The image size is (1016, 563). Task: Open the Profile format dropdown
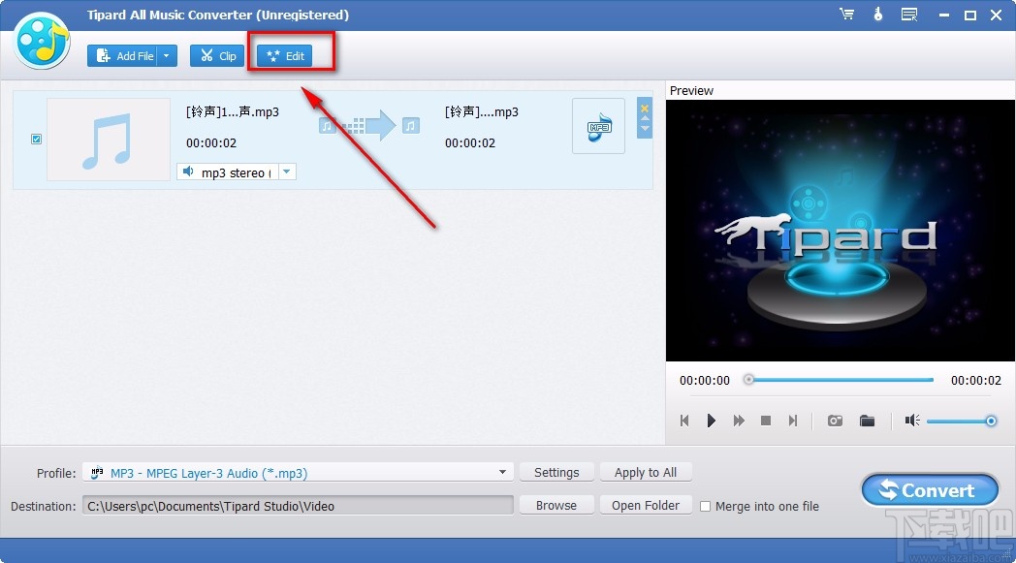click(x=298, y=472)
